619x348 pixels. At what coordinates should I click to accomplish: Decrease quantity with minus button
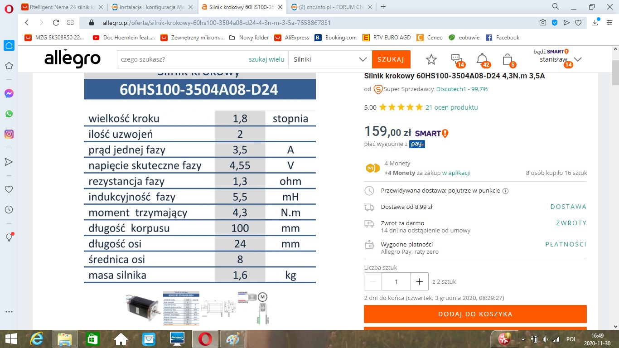pos(373,281)
